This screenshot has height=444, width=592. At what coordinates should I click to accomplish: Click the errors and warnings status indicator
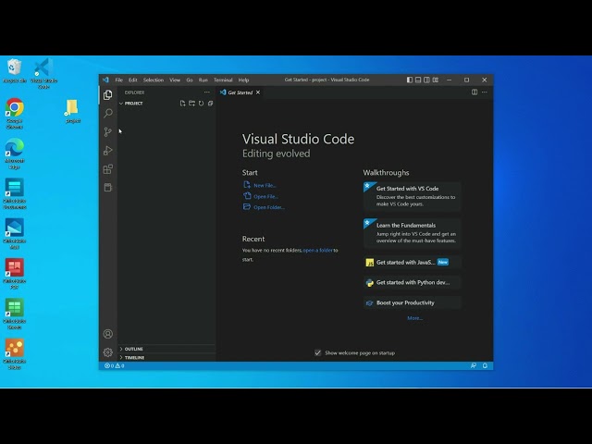[115, 366]
